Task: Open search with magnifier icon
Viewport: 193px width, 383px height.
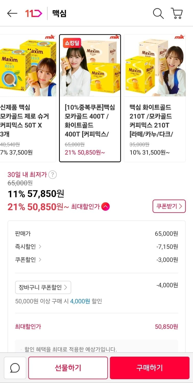Action: 158,13
